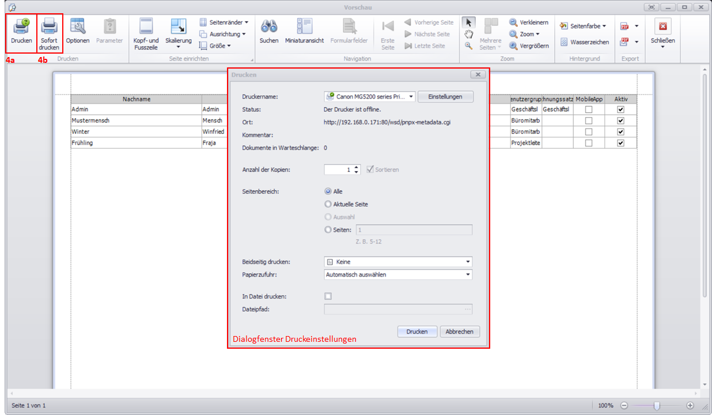Click the Sofort drucken icon
This screenshot has height=415, width=712.
tap(49, 28)
